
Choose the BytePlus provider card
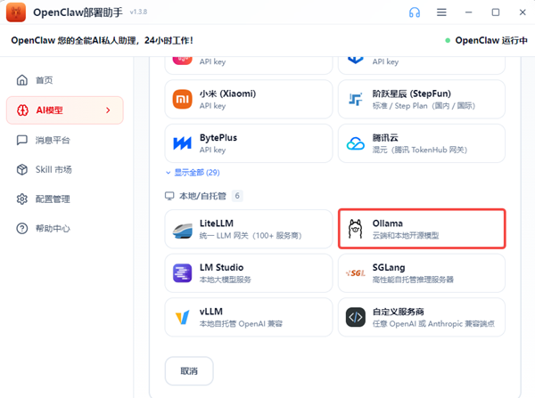[249, 143]
